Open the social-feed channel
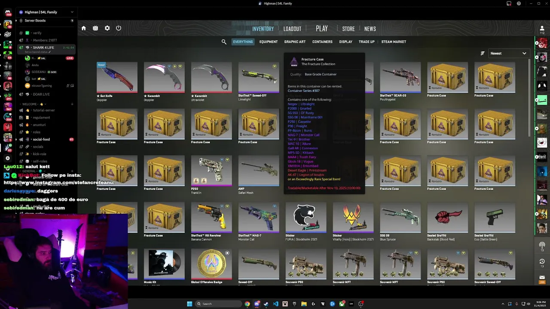 (46, 139)
